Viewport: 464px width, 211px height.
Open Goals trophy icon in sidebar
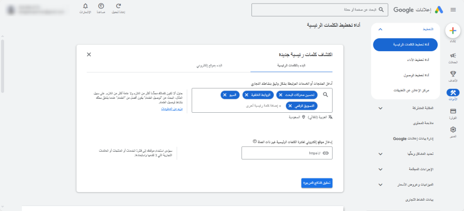[x=452, y=74]
